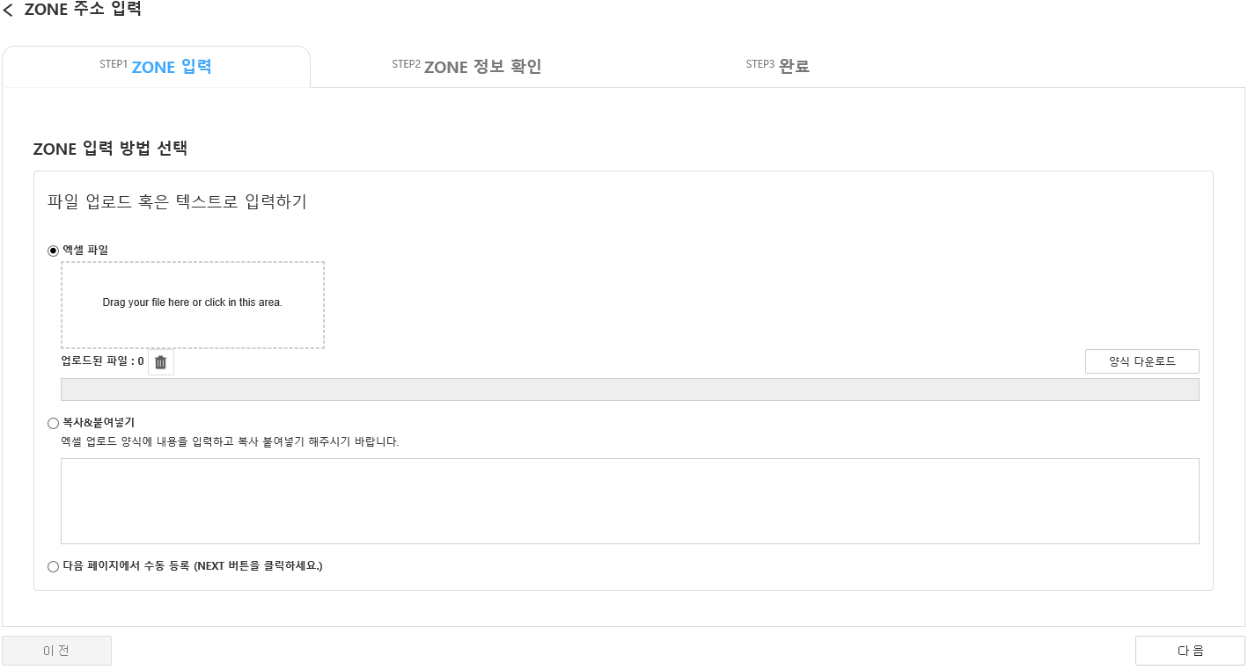Click the 엑셀 업로드 양식 instruction text
This screenshot has width=1248, height=670.
(x=230, y=441)
